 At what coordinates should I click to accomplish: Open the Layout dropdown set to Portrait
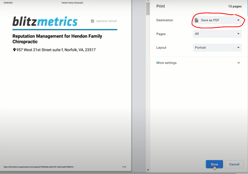coord(217,48)
